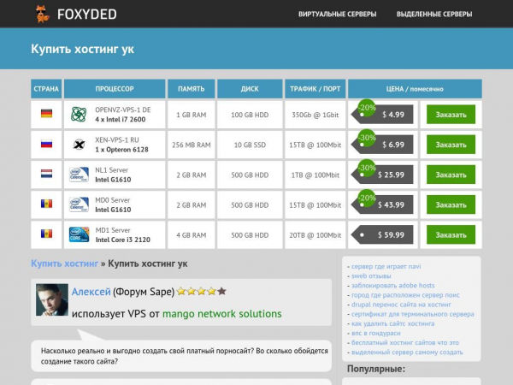Click the Russian flag in the XEN-VPS-1 row
This screenshot has height=385, width=513.
(46, 145)
